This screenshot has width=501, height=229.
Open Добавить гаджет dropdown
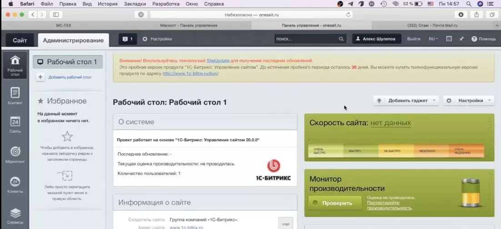(x=406, y=100)
